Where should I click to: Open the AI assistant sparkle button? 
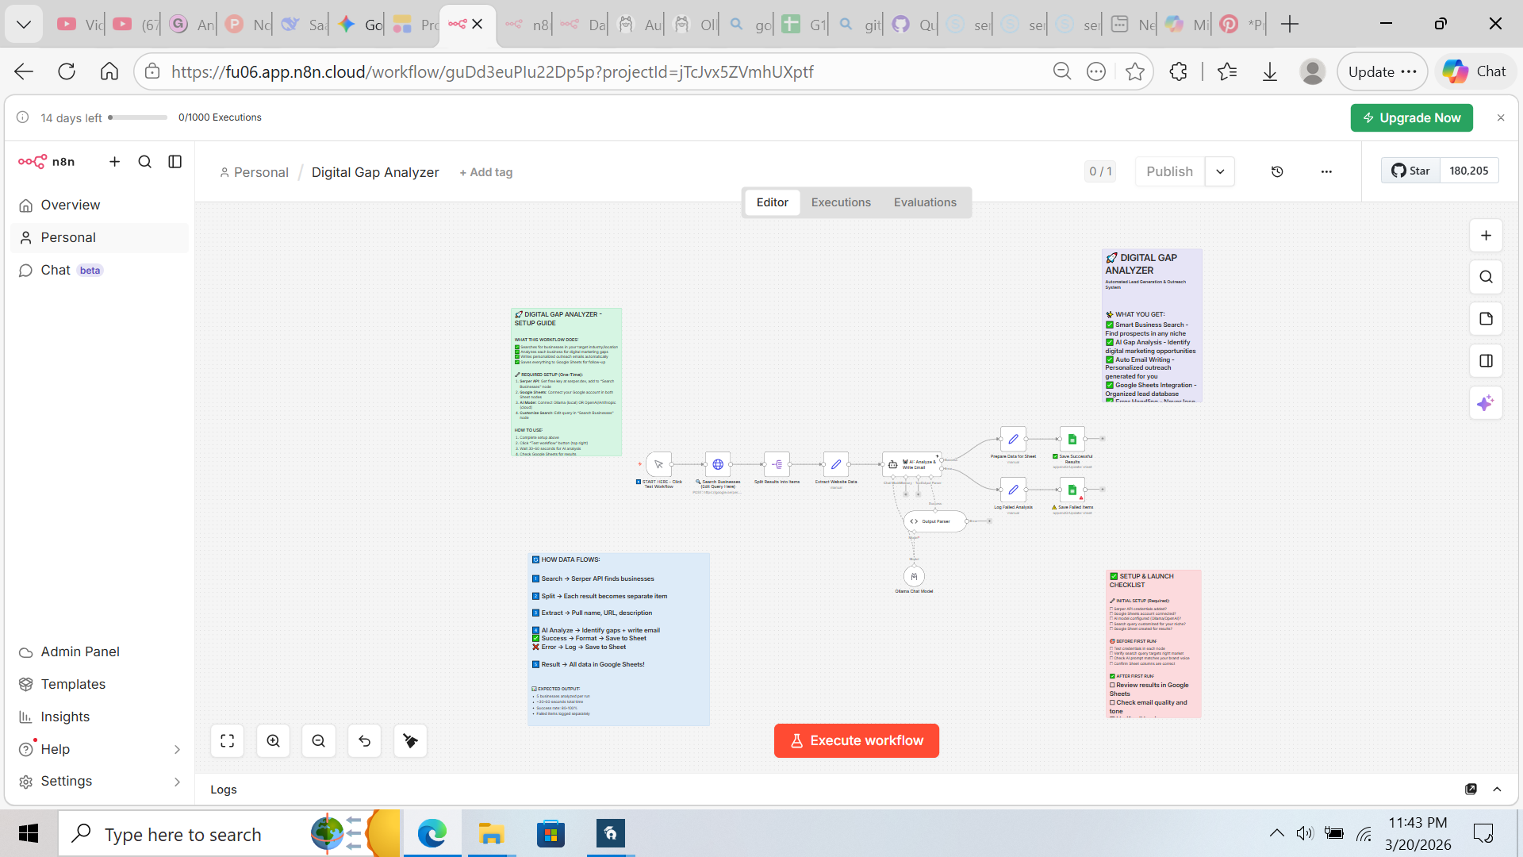click(x=1486, y=403)
